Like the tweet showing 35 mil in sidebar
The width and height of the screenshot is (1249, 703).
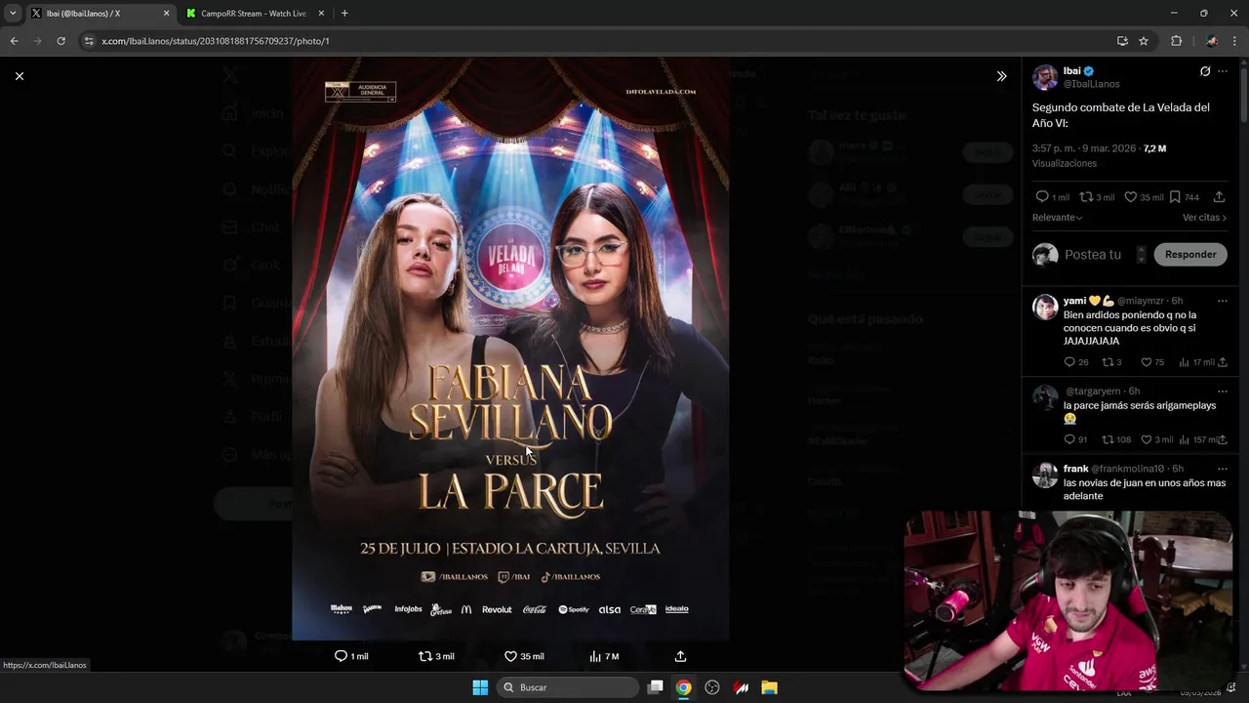coord(1130,196)
